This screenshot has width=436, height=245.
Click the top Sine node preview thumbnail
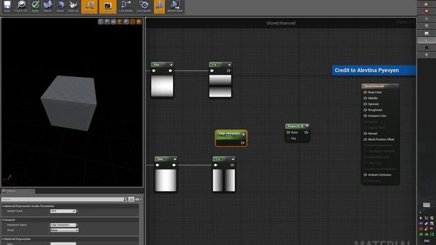162,86
